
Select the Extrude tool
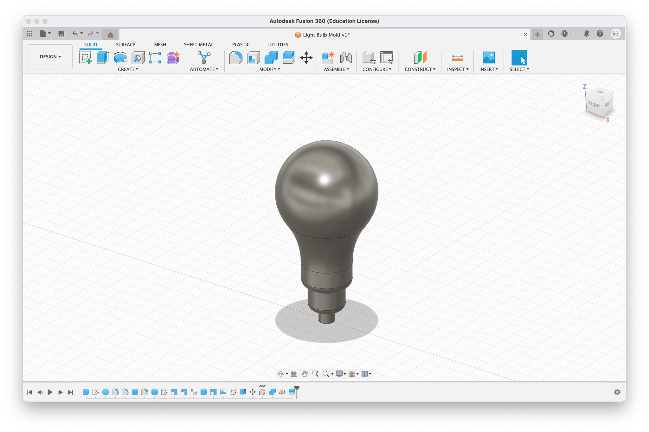pos(103,58)
